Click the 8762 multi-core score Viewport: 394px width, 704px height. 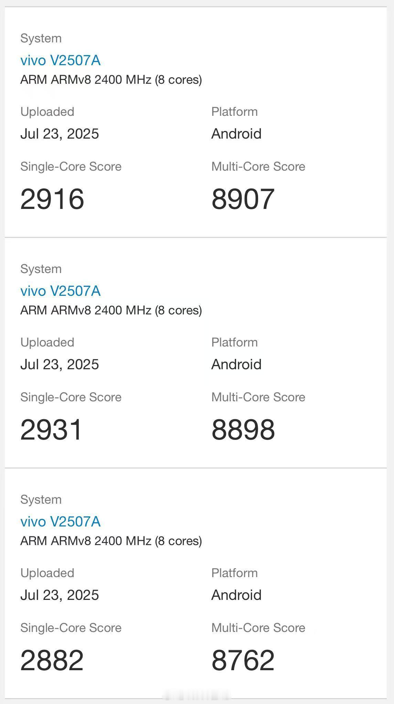click(243, 660)
